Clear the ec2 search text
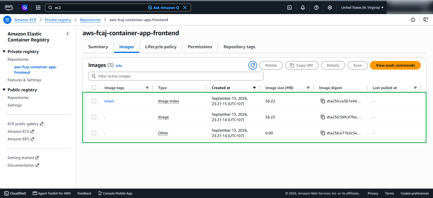Image resolution: width=433 pixels, height=198 pixels. (185, 8)
